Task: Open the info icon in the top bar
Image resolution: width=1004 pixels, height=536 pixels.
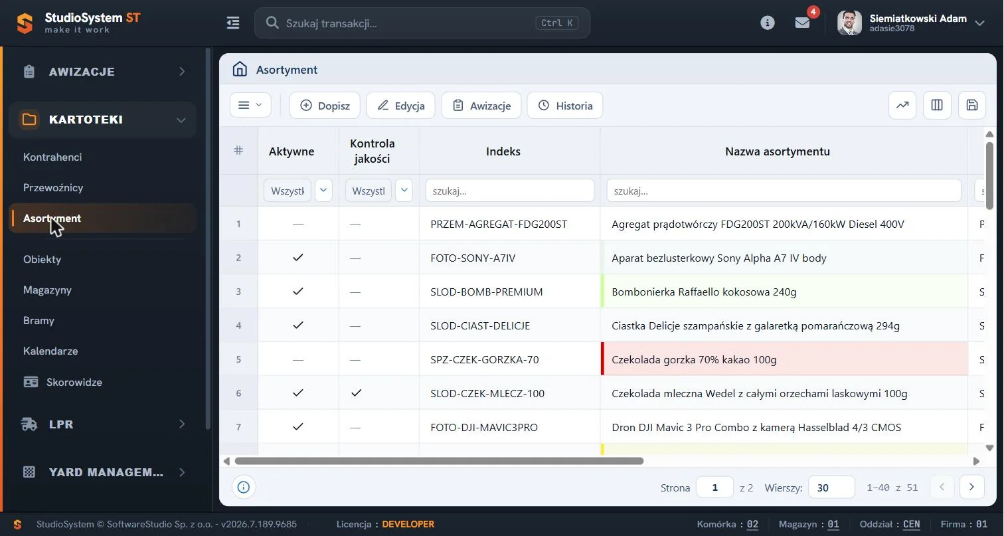Action: (768, 23)
